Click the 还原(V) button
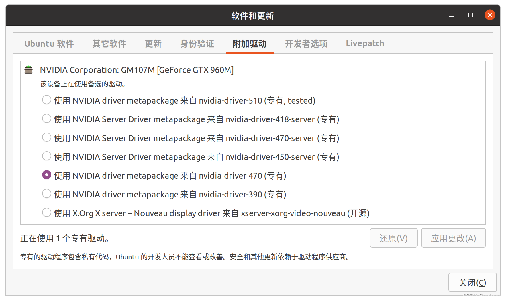The height and width of the screenshot is (301, 506). (393, 238)
